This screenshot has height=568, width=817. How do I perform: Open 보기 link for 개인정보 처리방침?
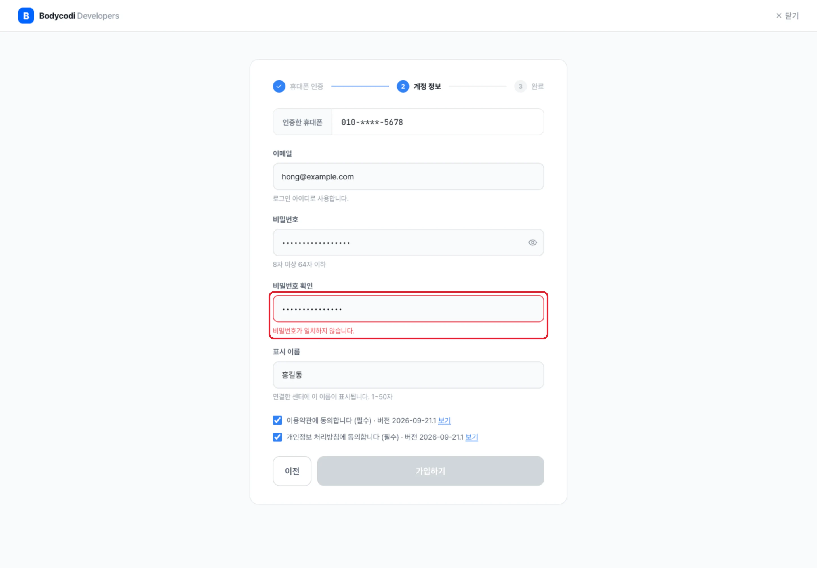click(471, 437)
